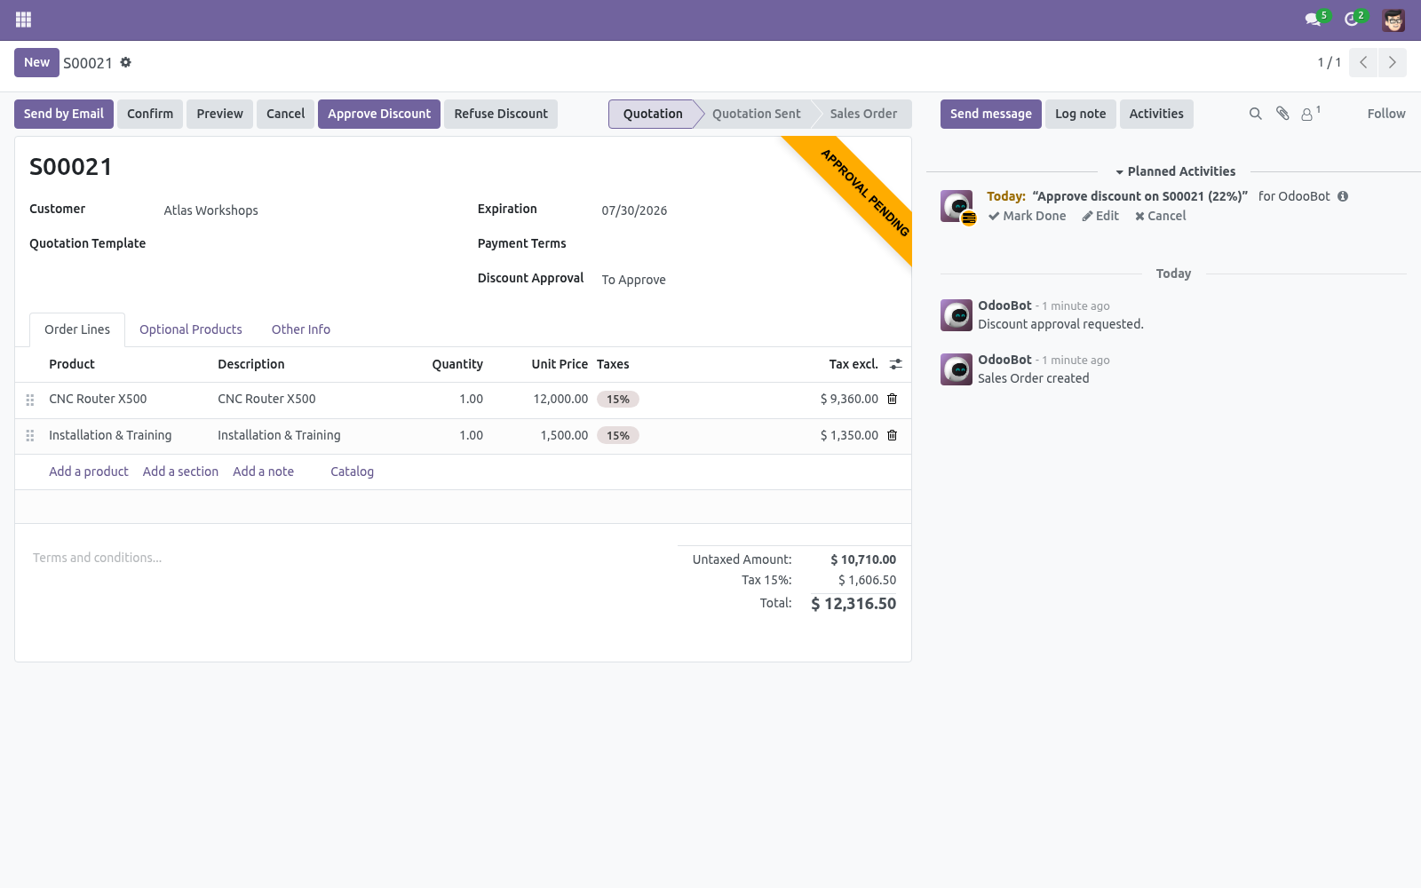Open the chatter Activities button

pos(1156,114)
